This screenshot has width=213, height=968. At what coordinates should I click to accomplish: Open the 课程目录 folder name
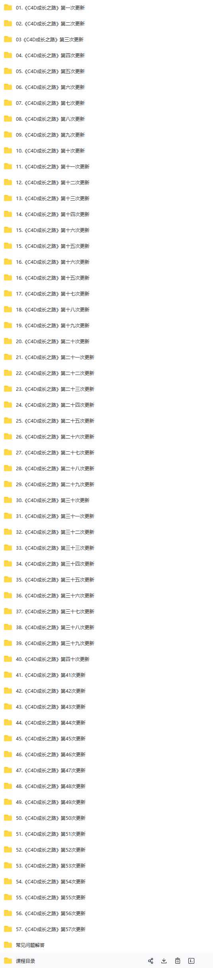coord(25,961)
